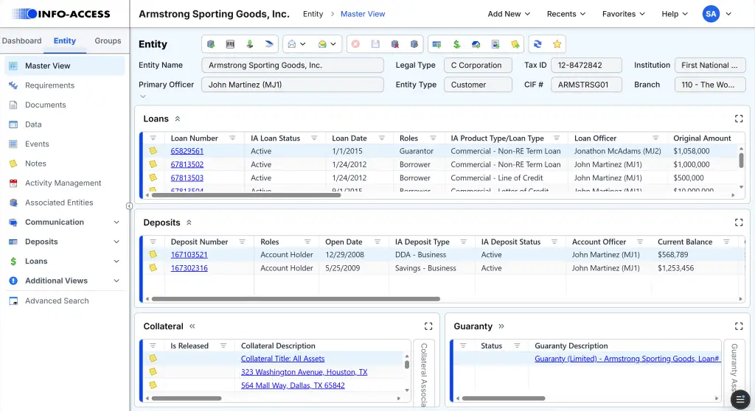Click the yellow add note toolbar icon
Screen dimensions: 755x411
coord(515,44)
